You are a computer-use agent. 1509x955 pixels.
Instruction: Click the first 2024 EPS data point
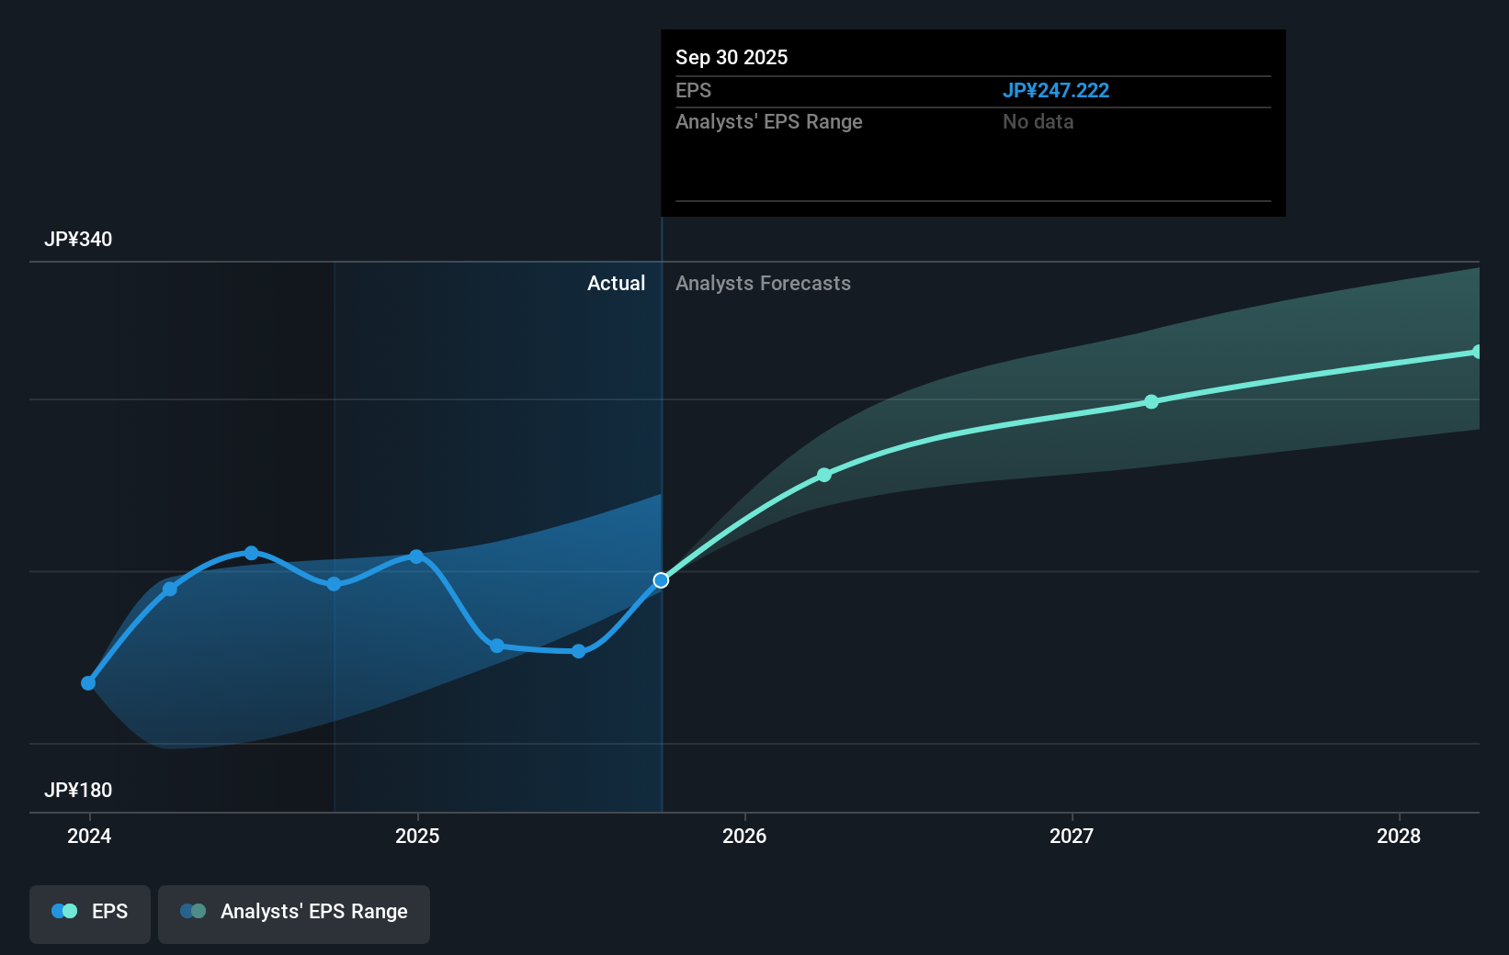[87, 682]
